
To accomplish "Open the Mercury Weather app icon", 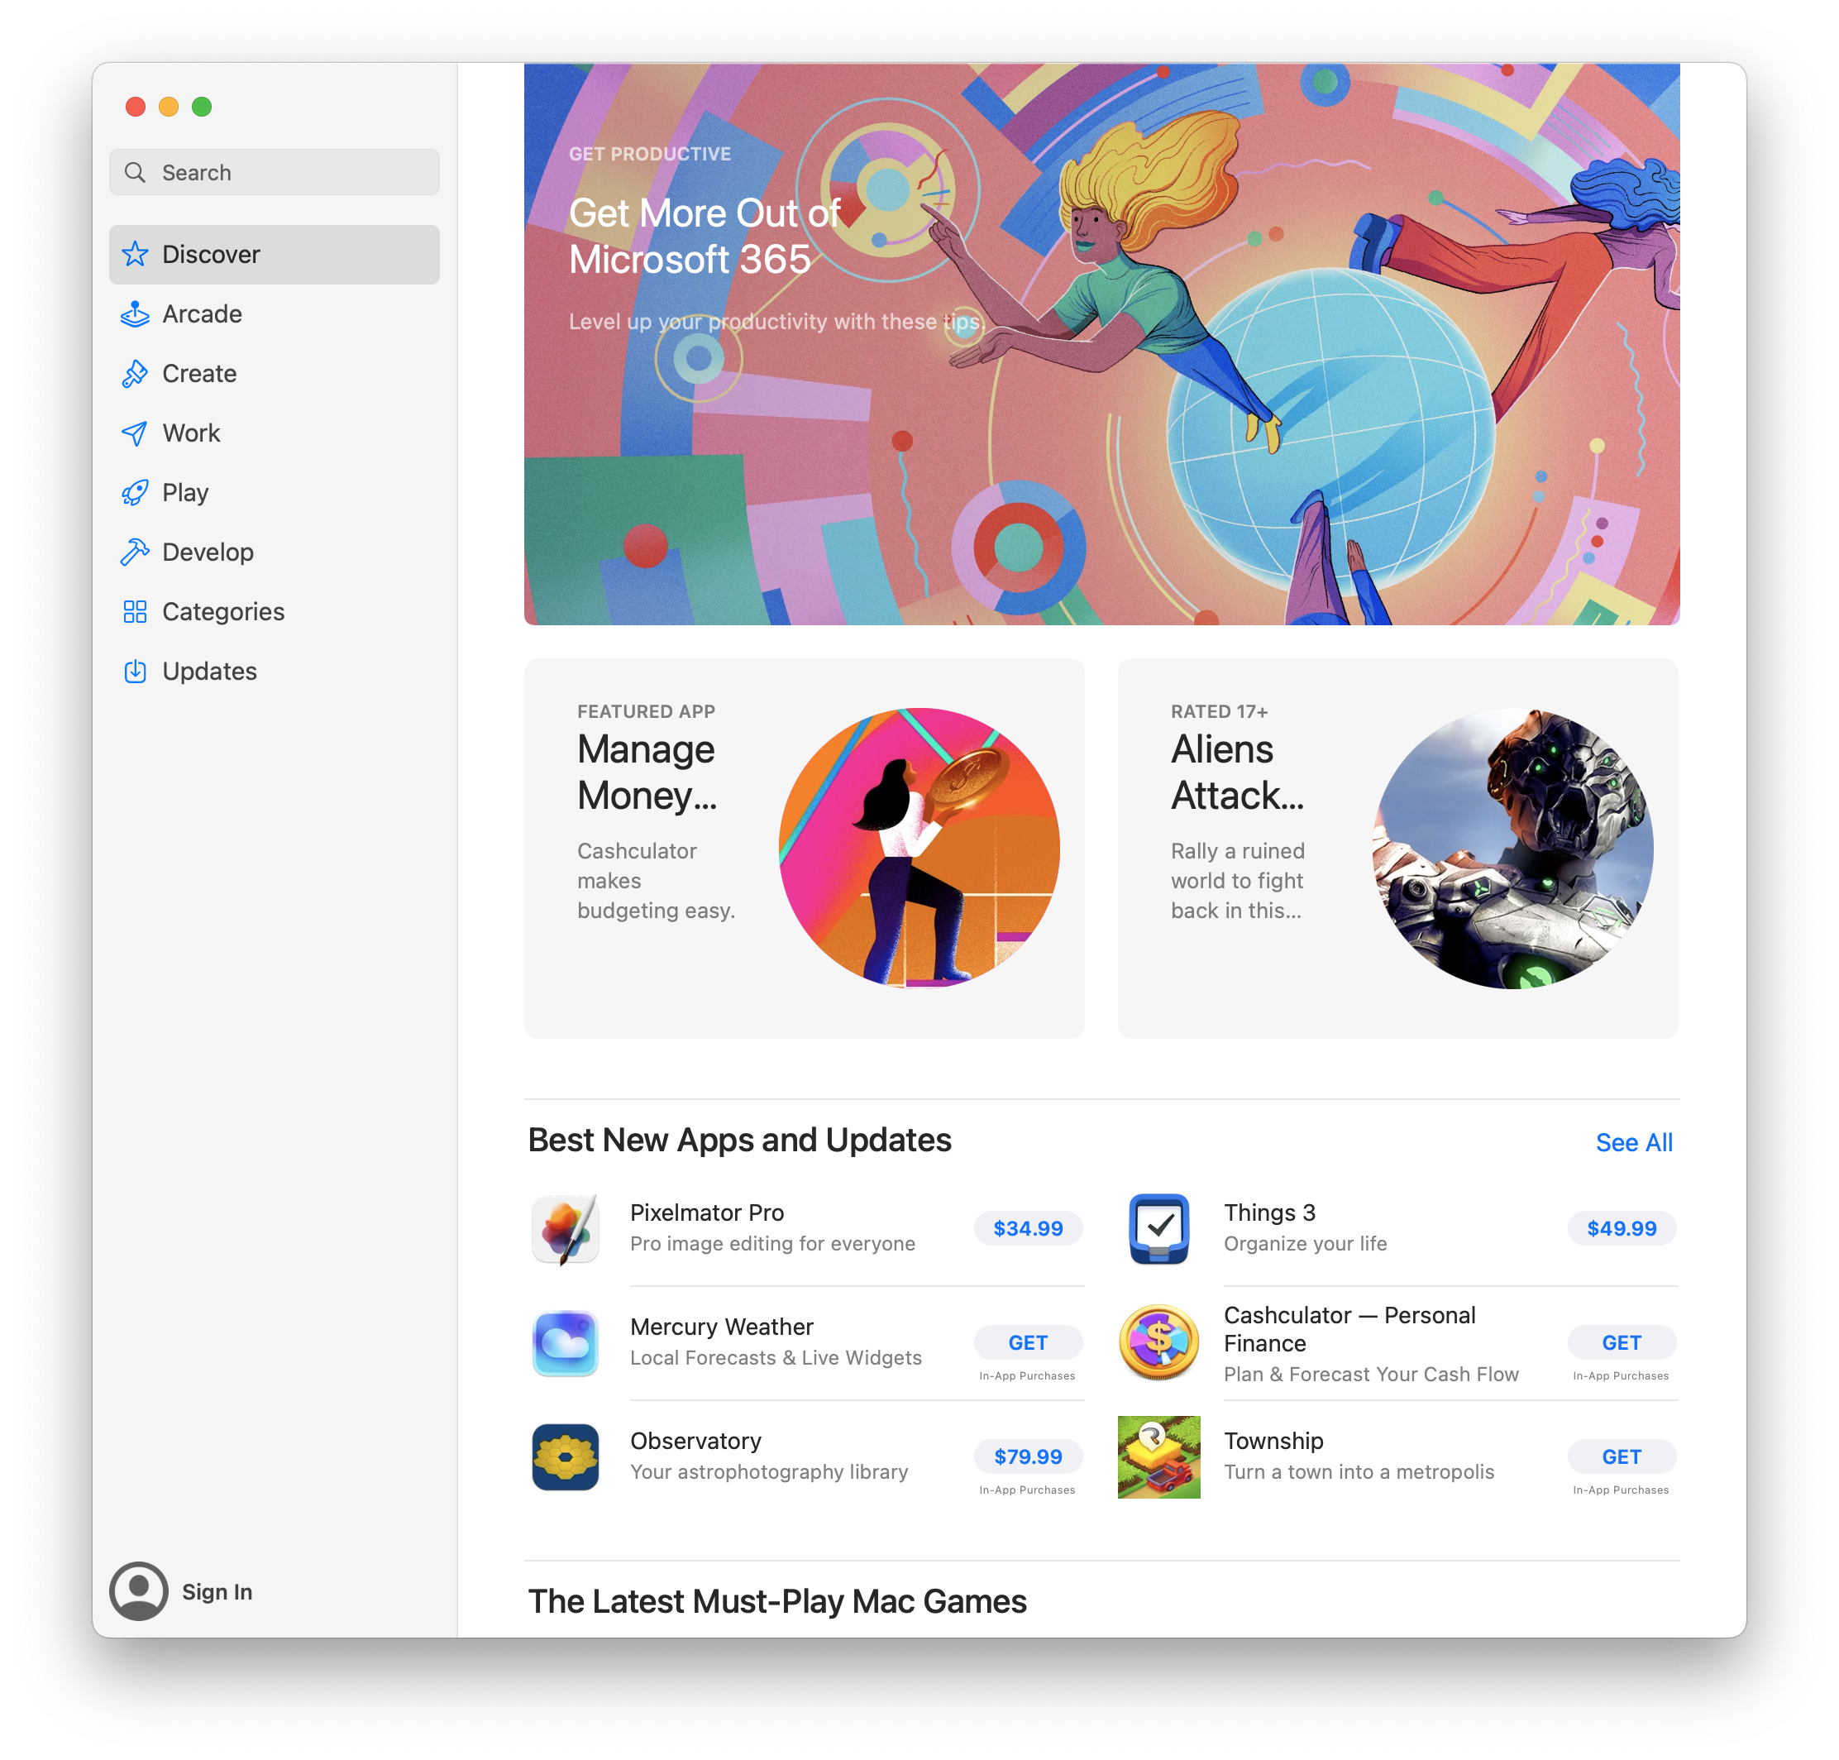I will pos(566,1343).
